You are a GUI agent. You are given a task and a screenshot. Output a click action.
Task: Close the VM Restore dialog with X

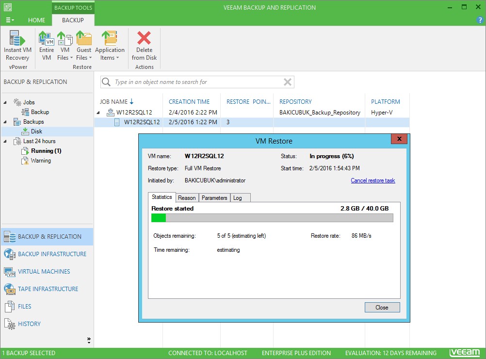399,139
